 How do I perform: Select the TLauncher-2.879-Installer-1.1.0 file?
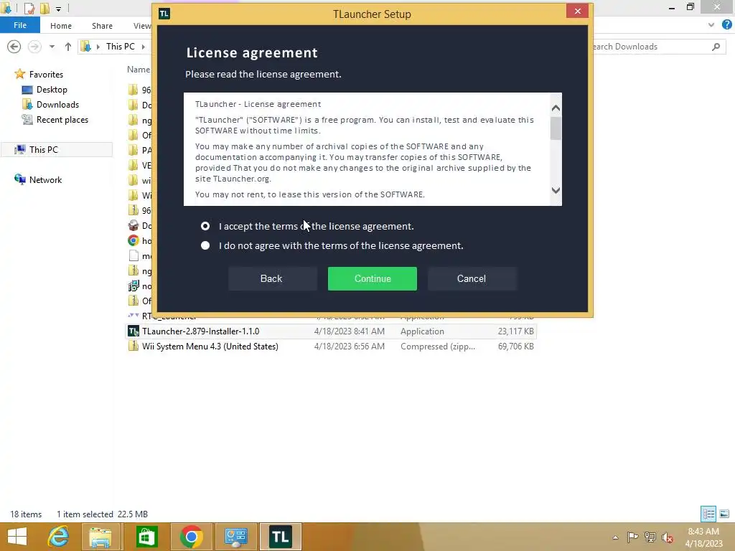click(x=331, y=331)
